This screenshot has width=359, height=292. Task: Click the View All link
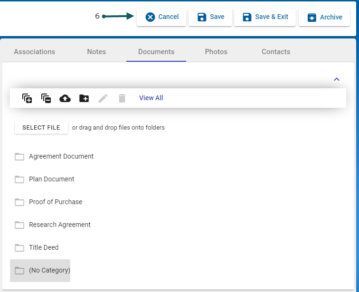click(151, 98)
